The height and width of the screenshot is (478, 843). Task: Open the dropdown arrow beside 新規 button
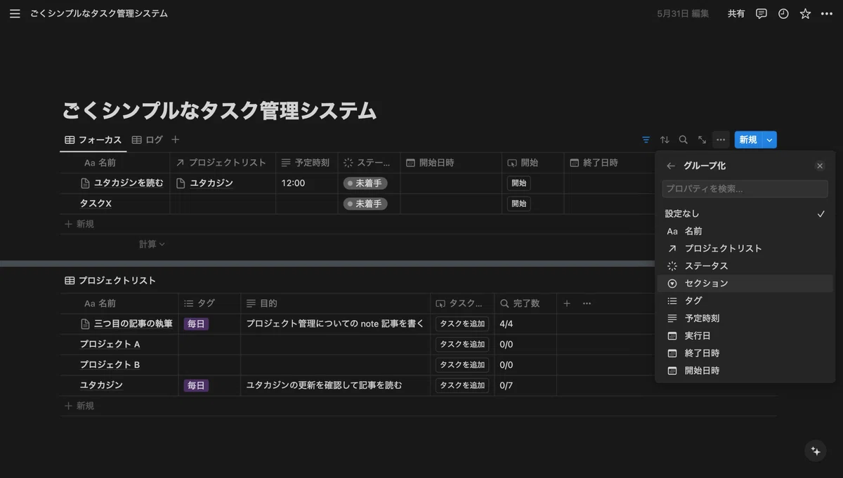[769, 140]
